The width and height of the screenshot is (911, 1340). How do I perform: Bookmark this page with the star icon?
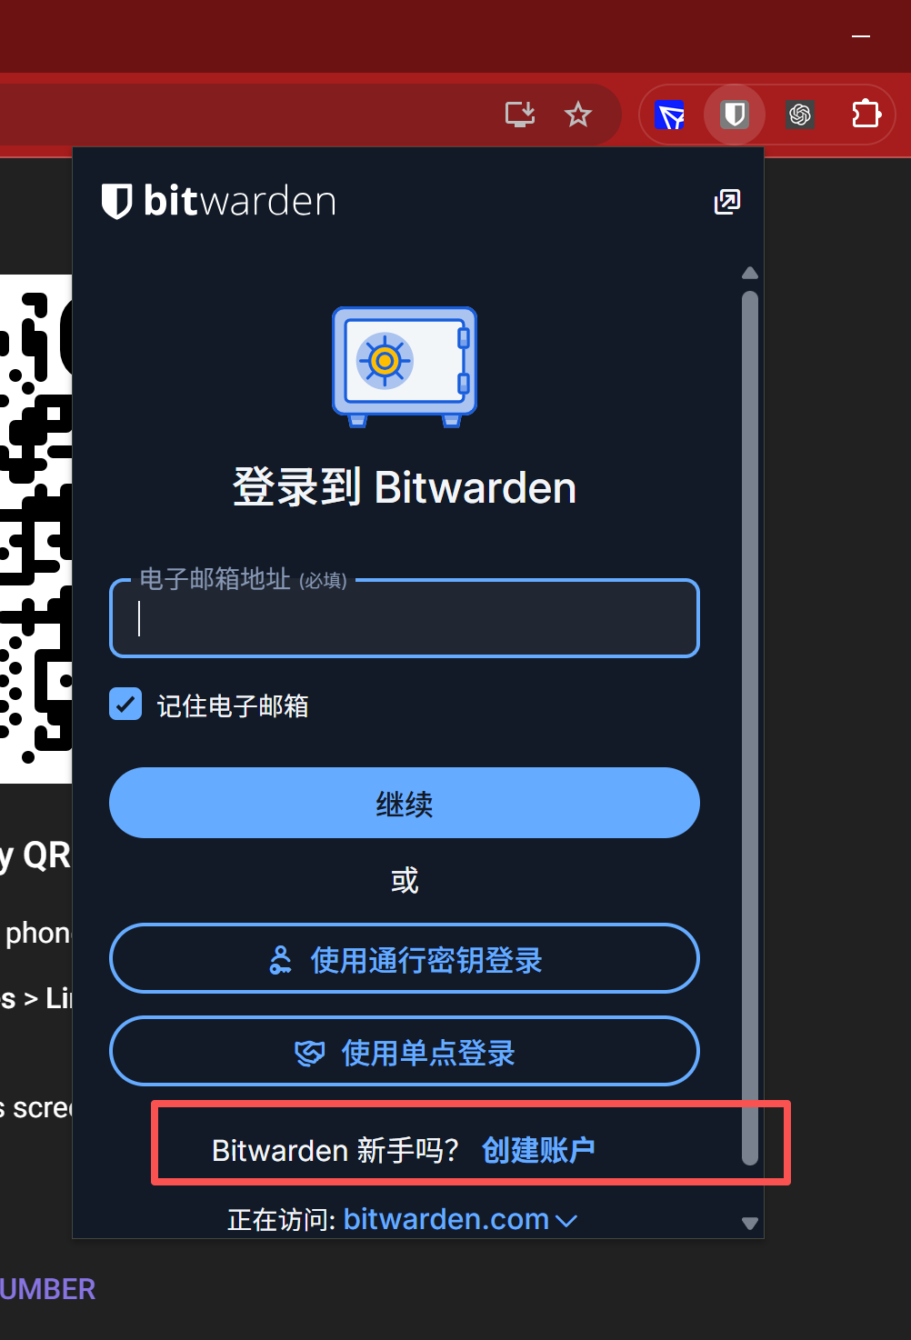pyautogui.click(x=578, y=115)
